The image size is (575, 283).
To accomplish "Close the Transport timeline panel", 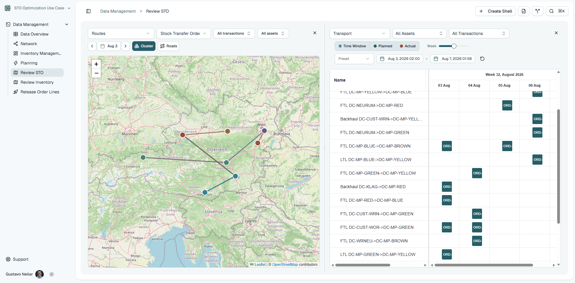I will coord(556,33).
